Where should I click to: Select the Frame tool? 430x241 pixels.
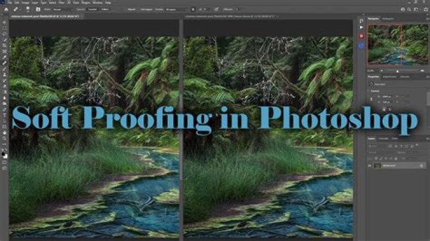tap(4, 51)
